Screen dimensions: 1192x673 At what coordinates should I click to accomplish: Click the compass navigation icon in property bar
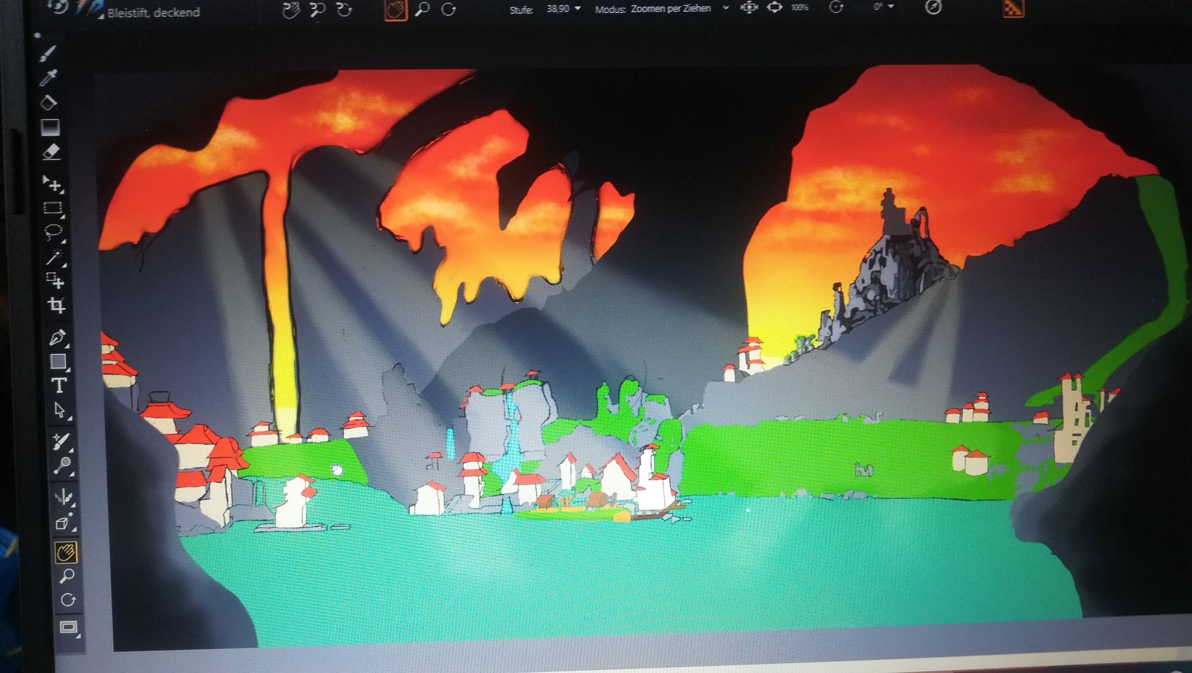point(933,7)
